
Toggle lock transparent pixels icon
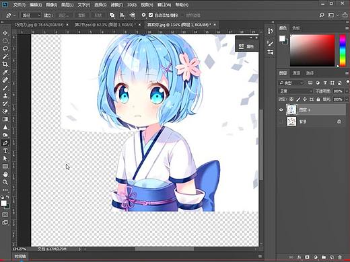[291, 99]
